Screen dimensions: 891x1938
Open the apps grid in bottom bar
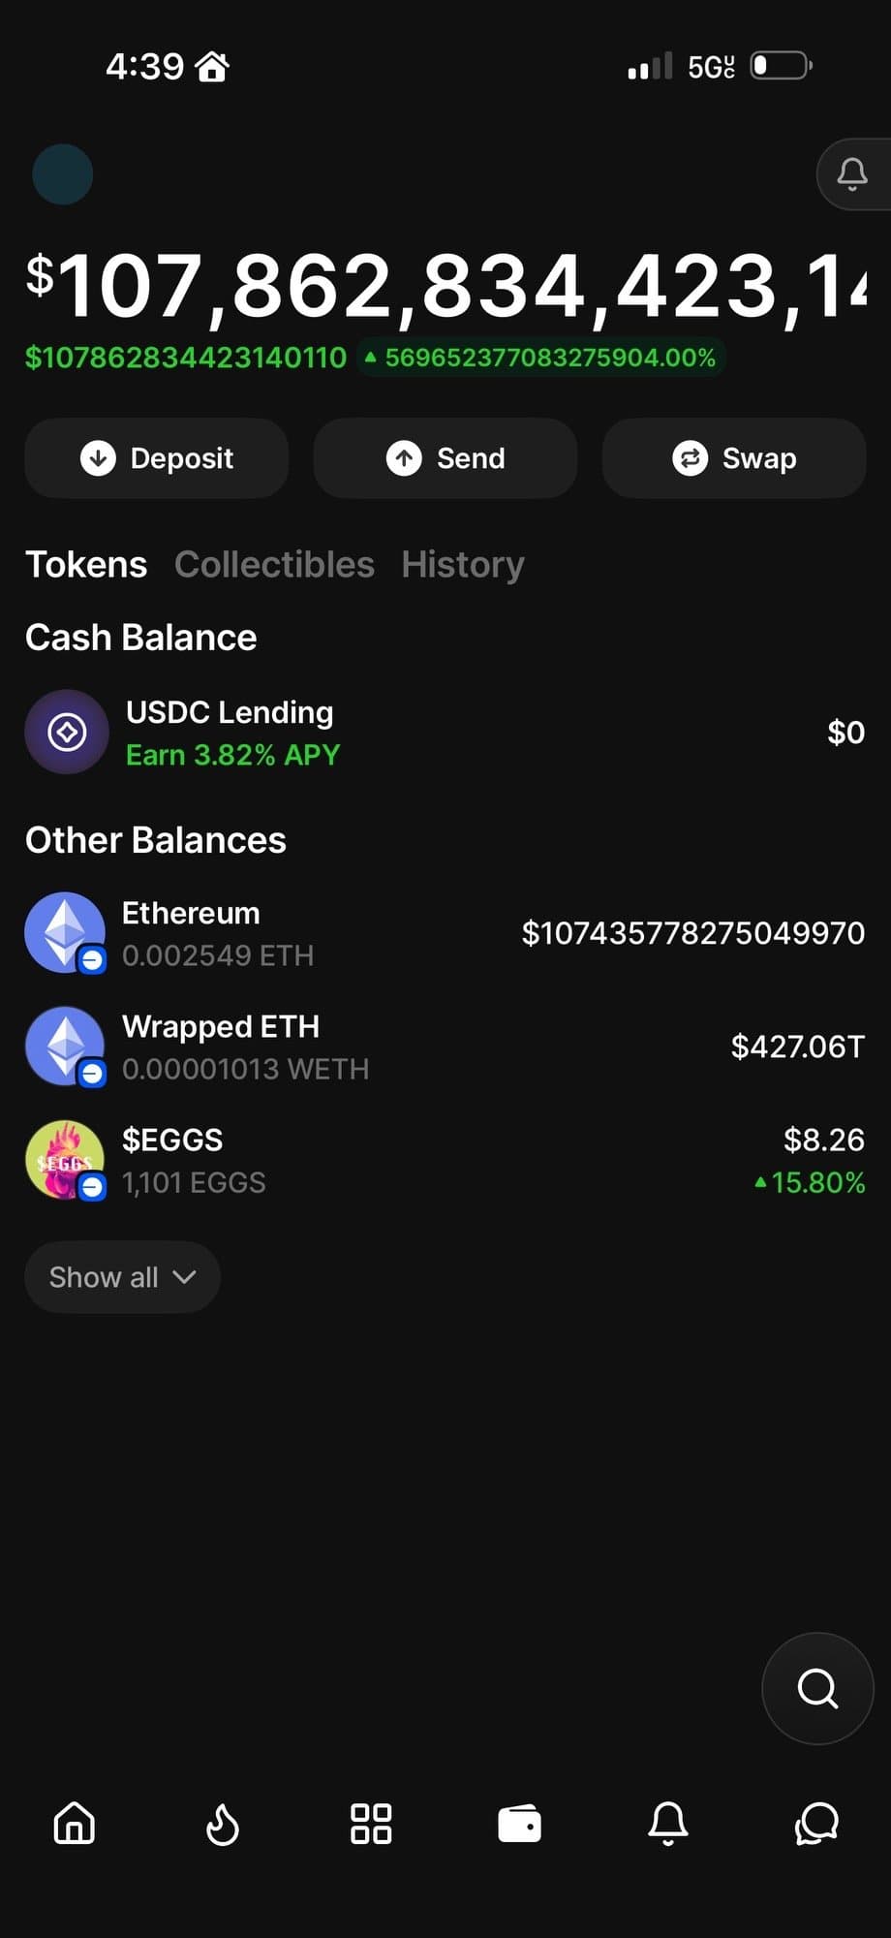371,1823
